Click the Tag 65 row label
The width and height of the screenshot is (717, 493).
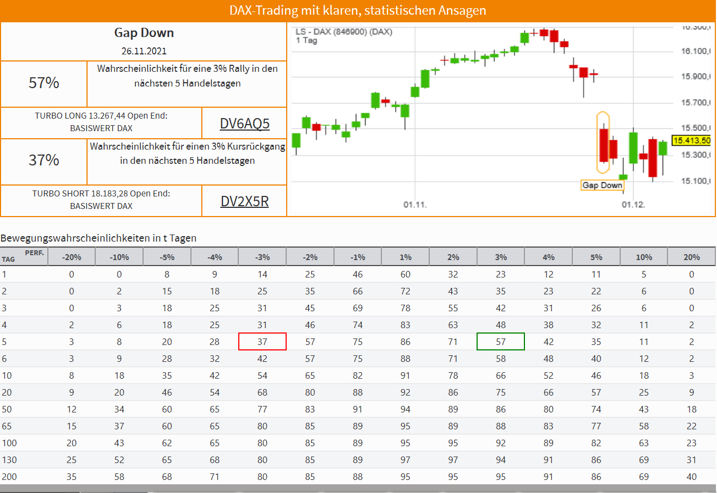(x=7, y=426)
